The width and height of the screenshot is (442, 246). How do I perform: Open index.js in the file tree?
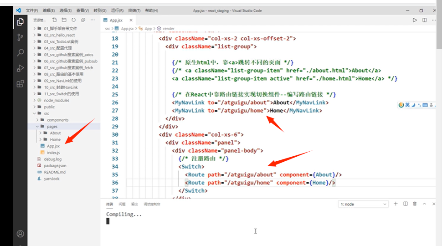[64, 153]
